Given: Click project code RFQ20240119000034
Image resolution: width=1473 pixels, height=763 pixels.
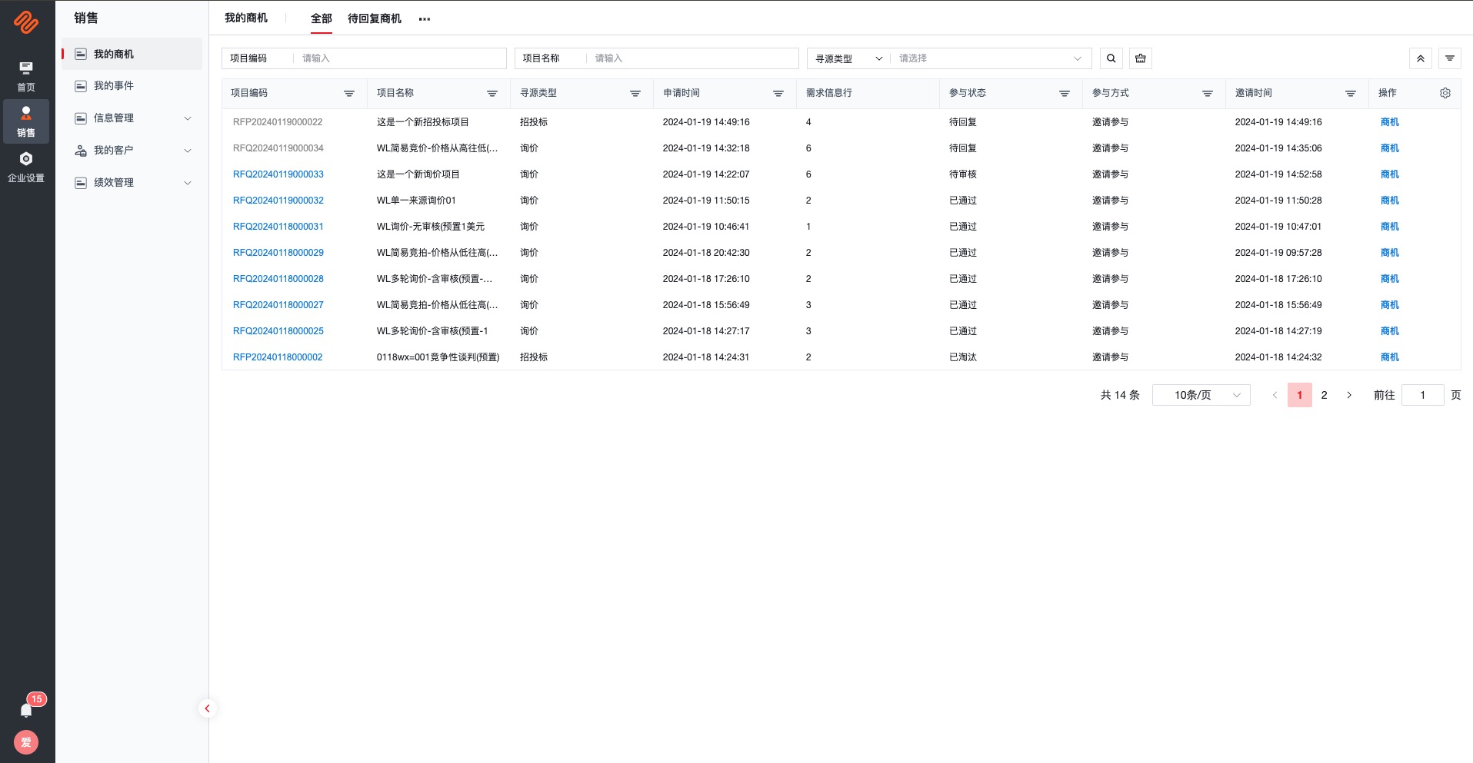Looking at the screenshot, I should (278, 148).
